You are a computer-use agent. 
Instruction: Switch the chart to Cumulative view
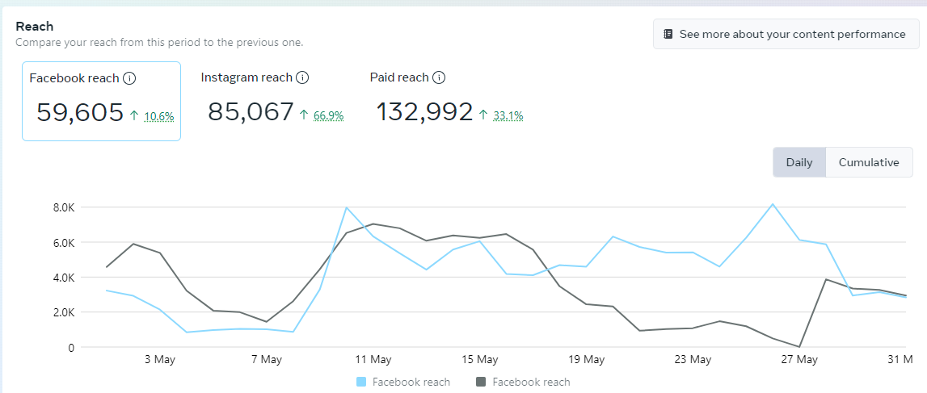point(868,162)
